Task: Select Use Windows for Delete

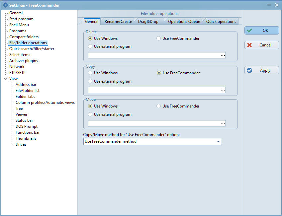Action: point(103,38)
